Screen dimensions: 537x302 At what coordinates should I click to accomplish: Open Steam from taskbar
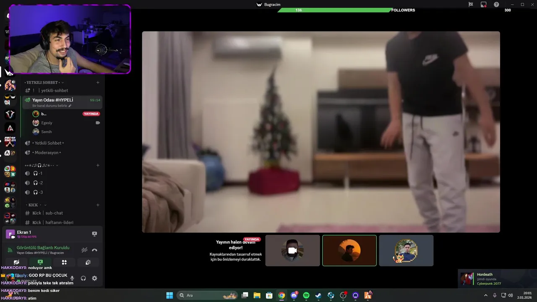click(318, 295)
